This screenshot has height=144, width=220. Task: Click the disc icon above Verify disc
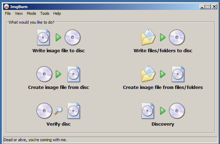[x=44, y=111]
